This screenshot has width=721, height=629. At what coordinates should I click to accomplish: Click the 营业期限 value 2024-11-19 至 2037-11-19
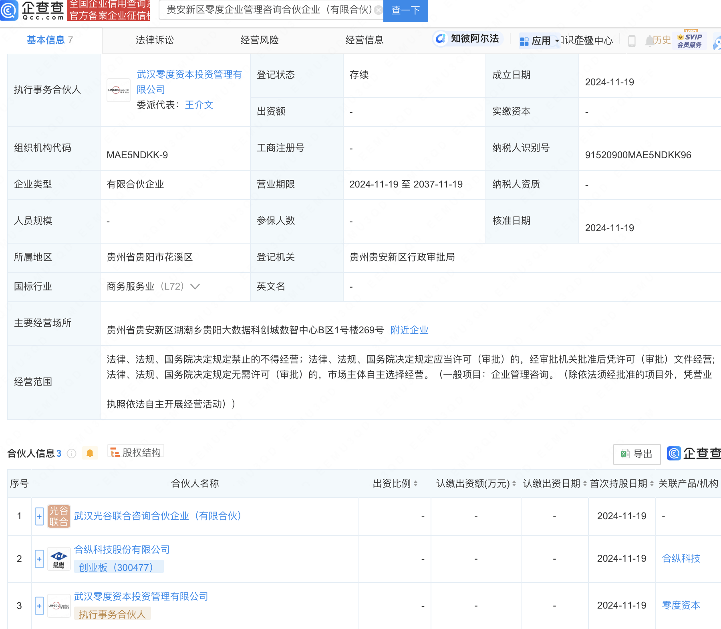point(406,184)
